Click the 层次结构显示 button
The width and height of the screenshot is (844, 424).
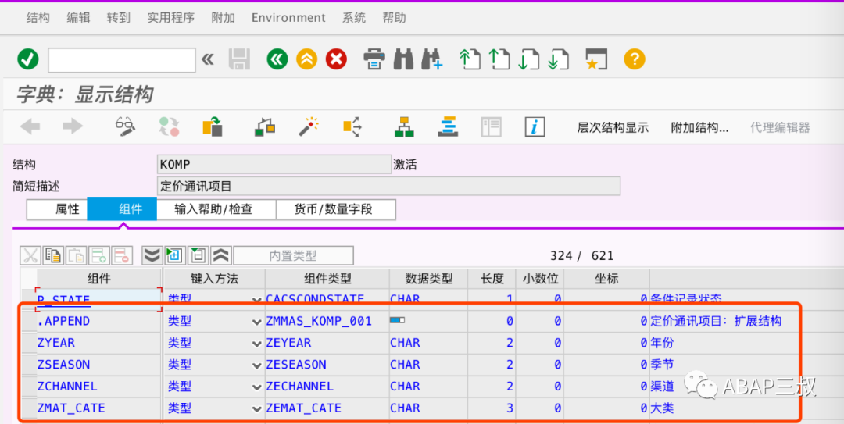613,127
